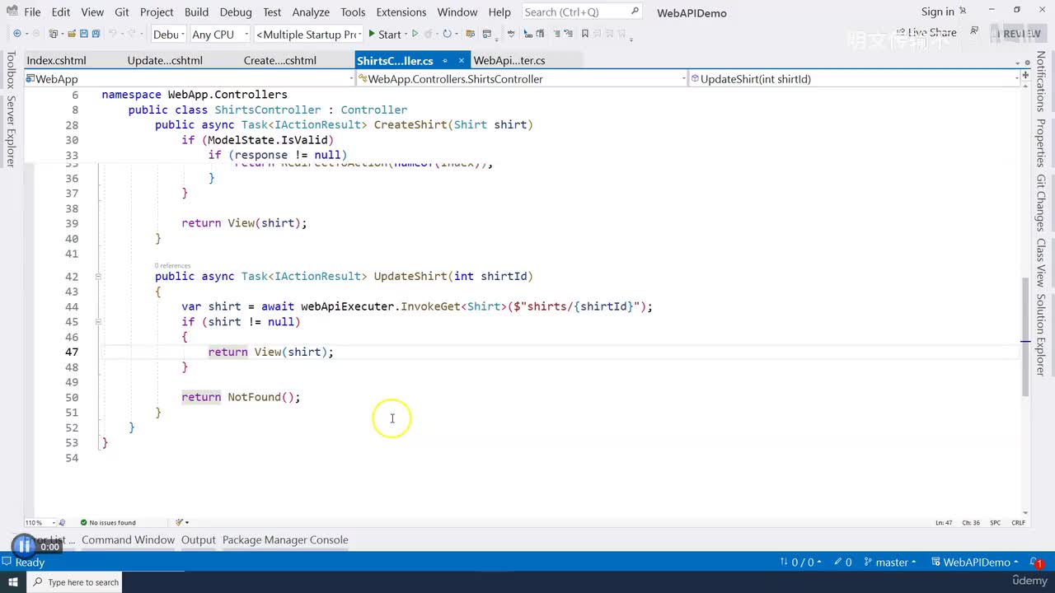Open the Analyze menu
This screenshot has width=1055, height=593.
pyautogui.click(x=311, y=12)
